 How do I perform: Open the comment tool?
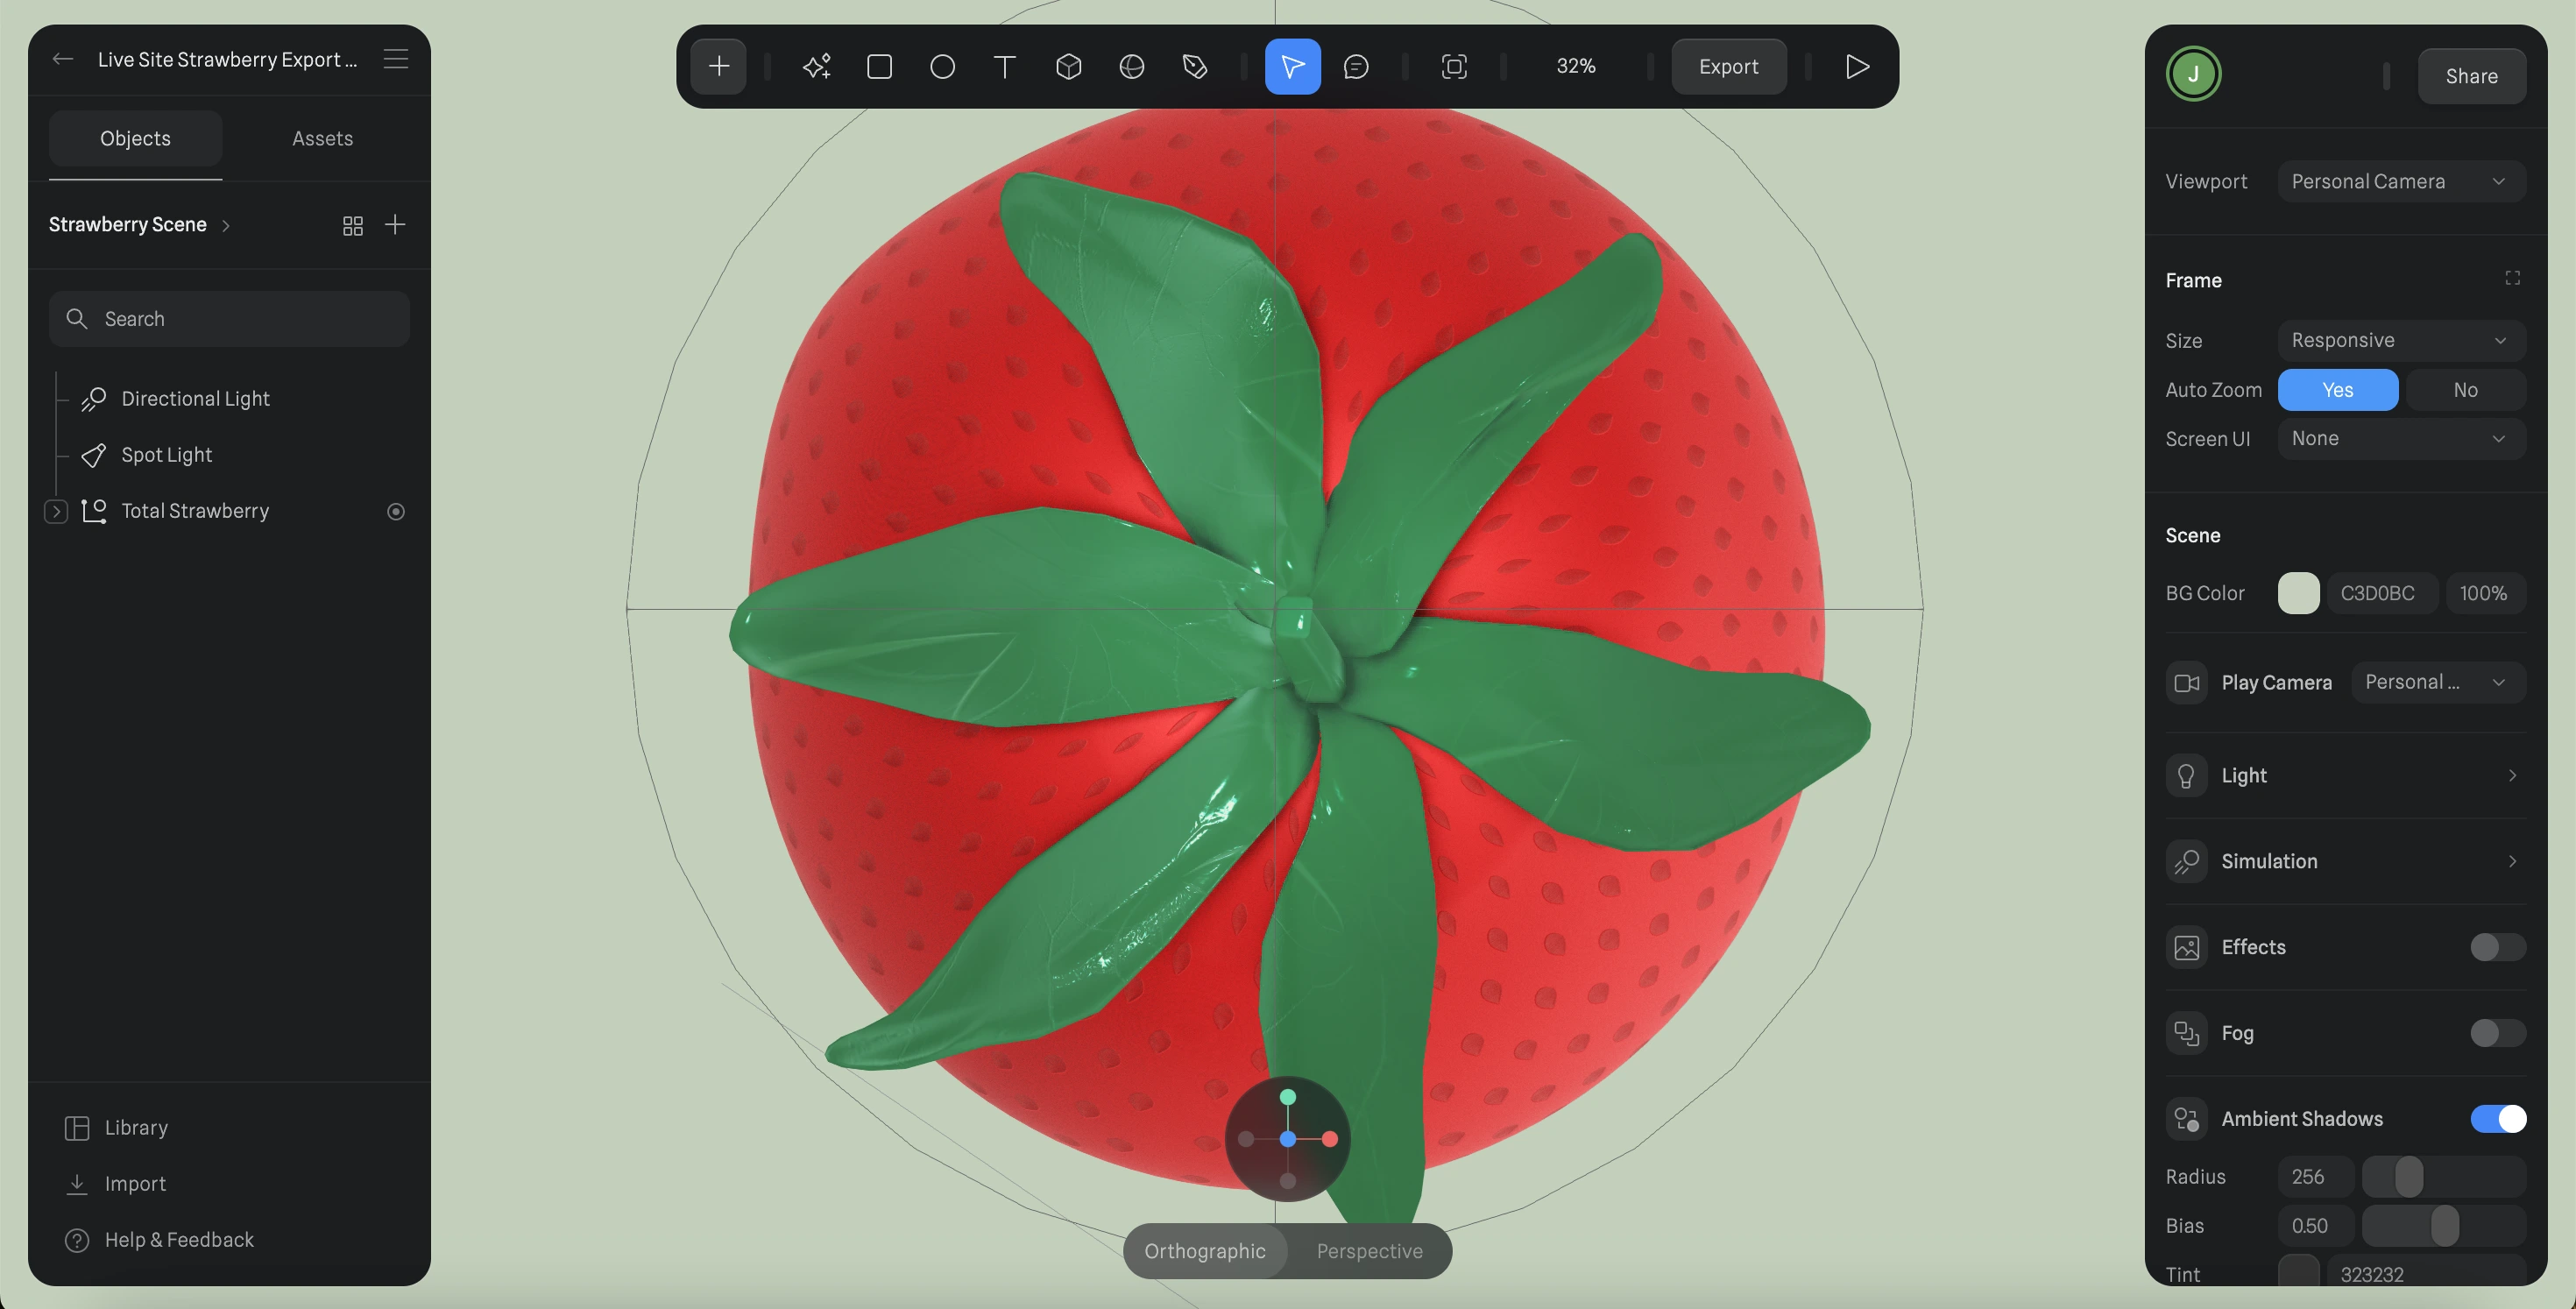[1356, 66]
